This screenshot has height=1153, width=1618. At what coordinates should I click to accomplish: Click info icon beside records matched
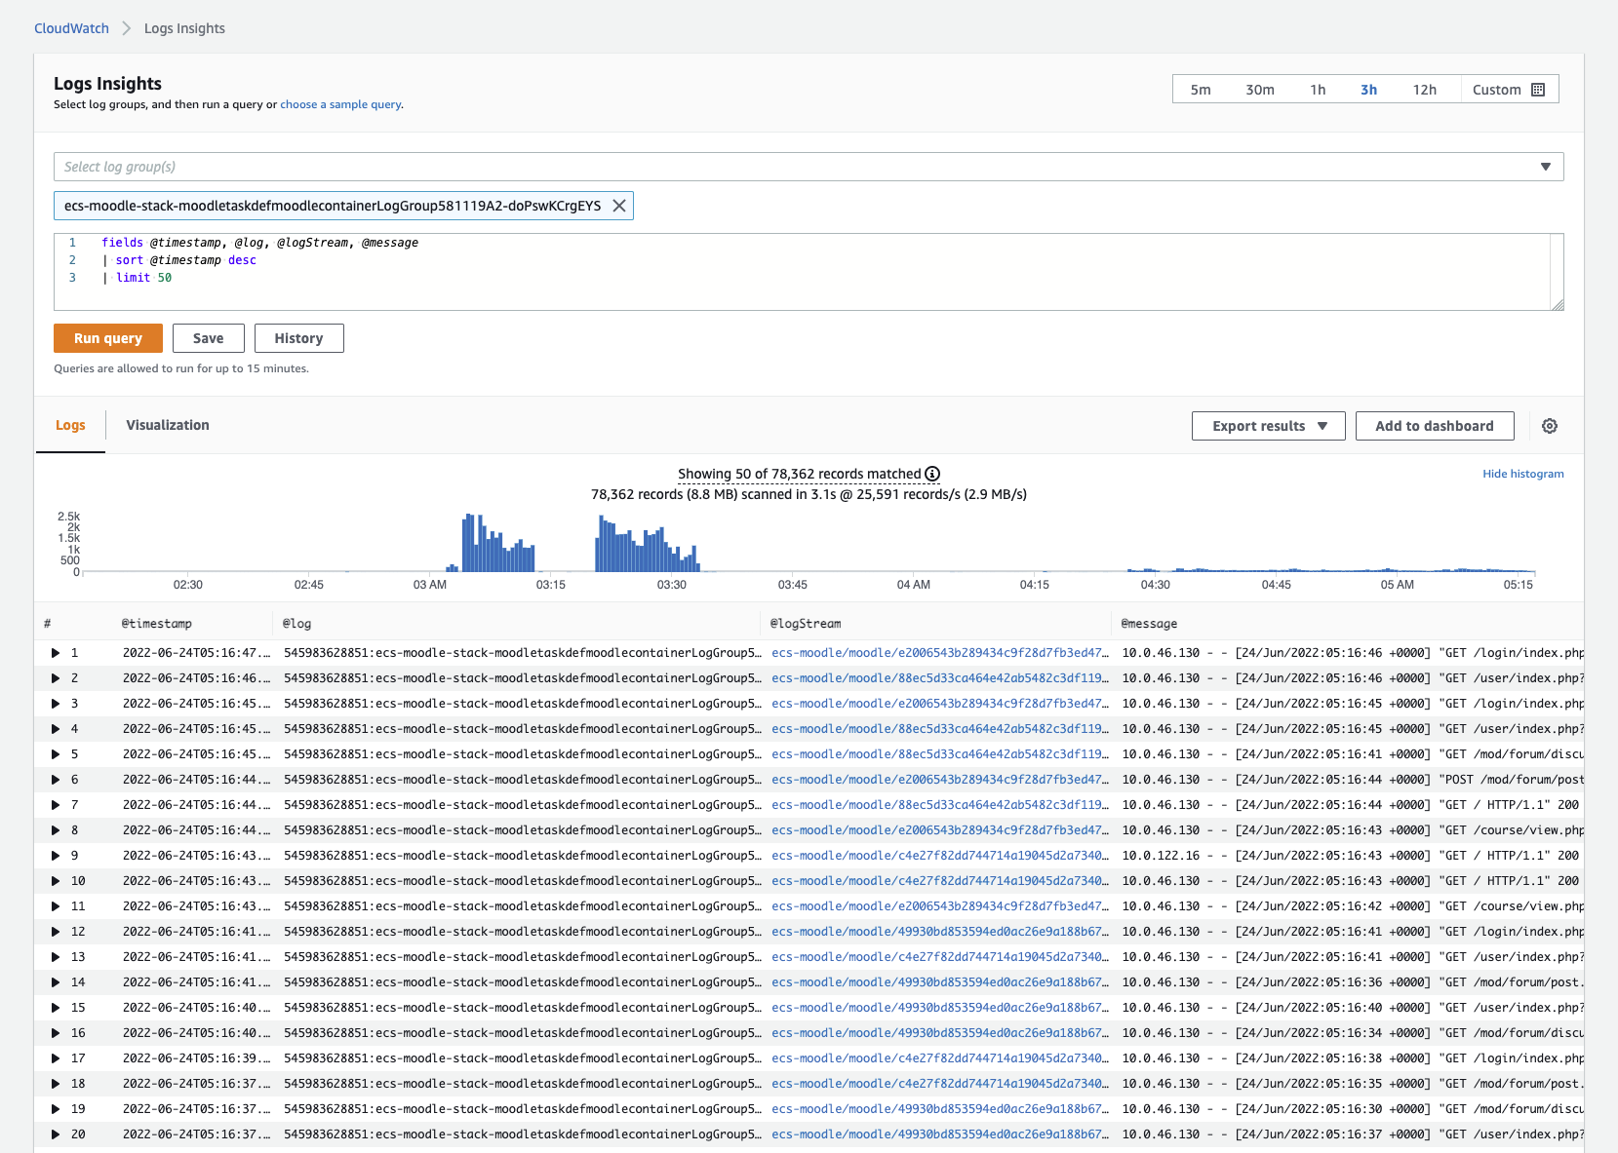[932, 474]
